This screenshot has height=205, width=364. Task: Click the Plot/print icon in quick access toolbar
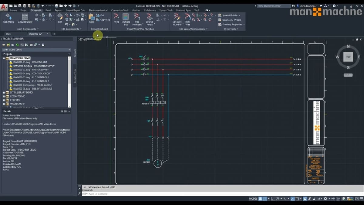click(x=56, y=6)
